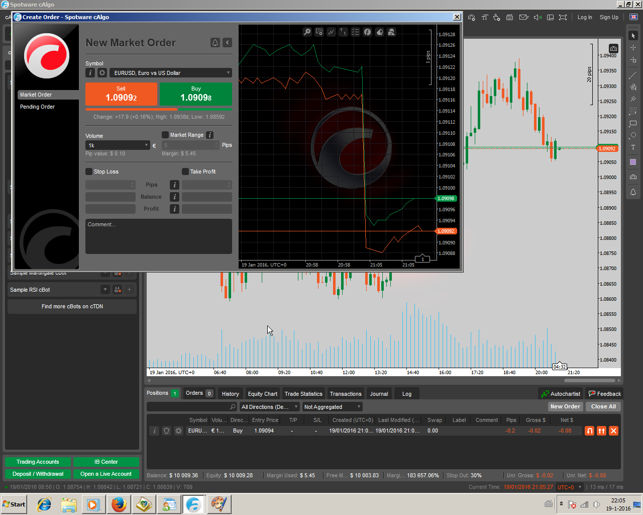Click the fullscreen icon in top toolbar
This screenshot has width=643, height=515.
tap(563, 17)
